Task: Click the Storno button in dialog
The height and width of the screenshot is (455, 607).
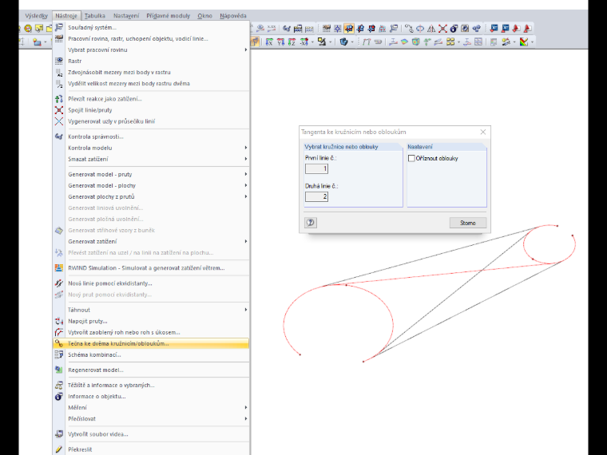Action: 468,223
